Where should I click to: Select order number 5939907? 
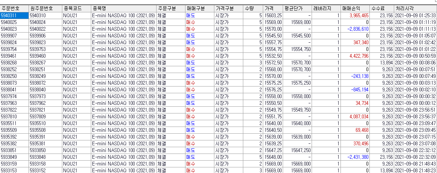pos(14,36)
